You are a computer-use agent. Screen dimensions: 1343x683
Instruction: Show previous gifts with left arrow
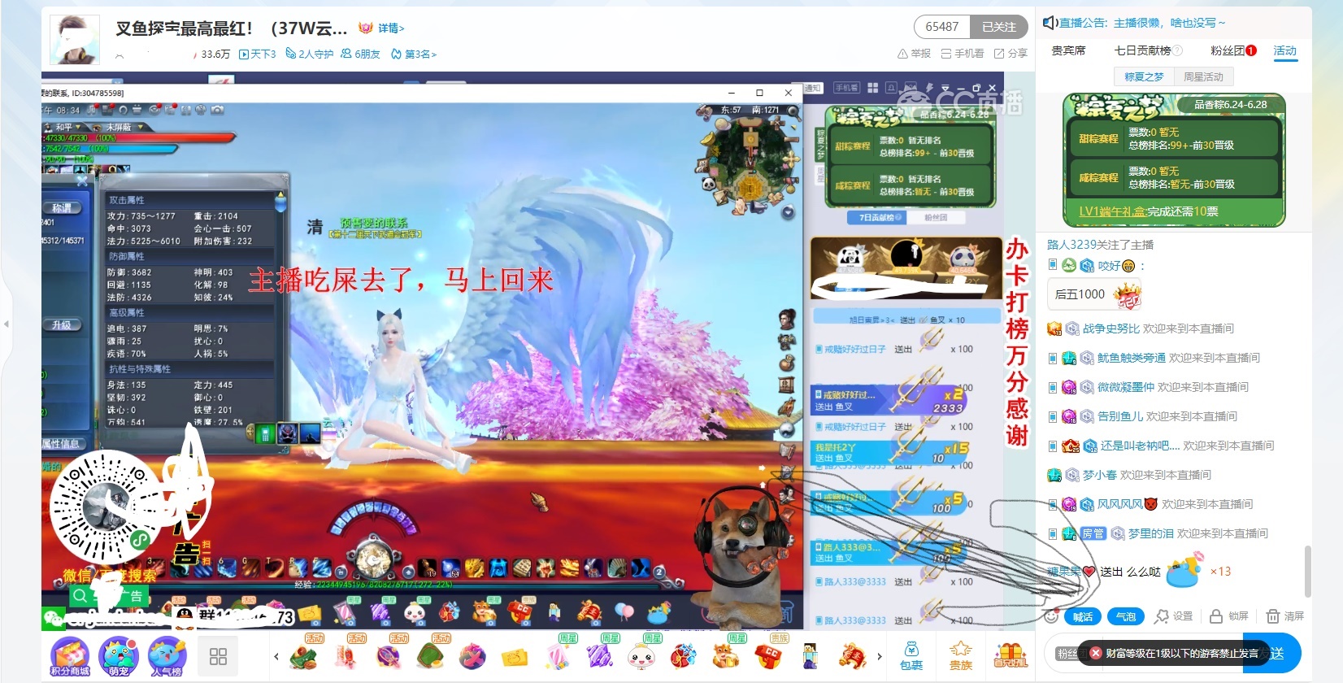(x=276, y=657)
